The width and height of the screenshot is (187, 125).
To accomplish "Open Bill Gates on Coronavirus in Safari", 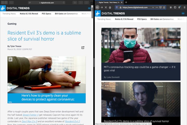I will coord(66,14).
